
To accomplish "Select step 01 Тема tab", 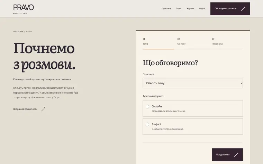I will tap(158, 41).
